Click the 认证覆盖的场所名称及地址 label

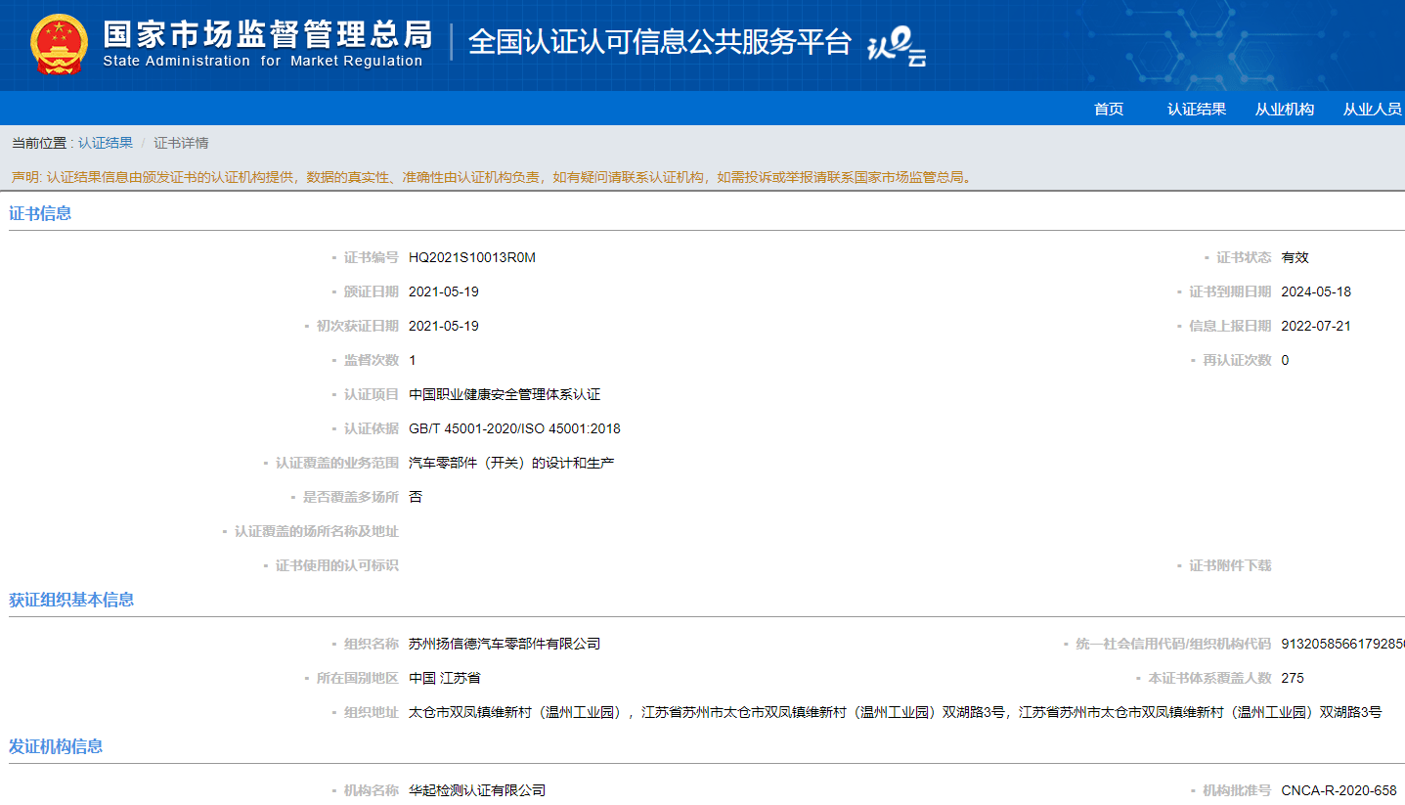pos(316,531)
